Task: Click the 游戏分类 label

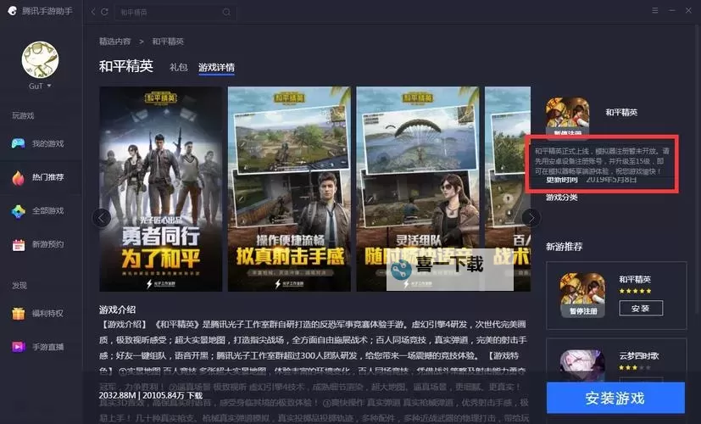Action: point(562,198)
